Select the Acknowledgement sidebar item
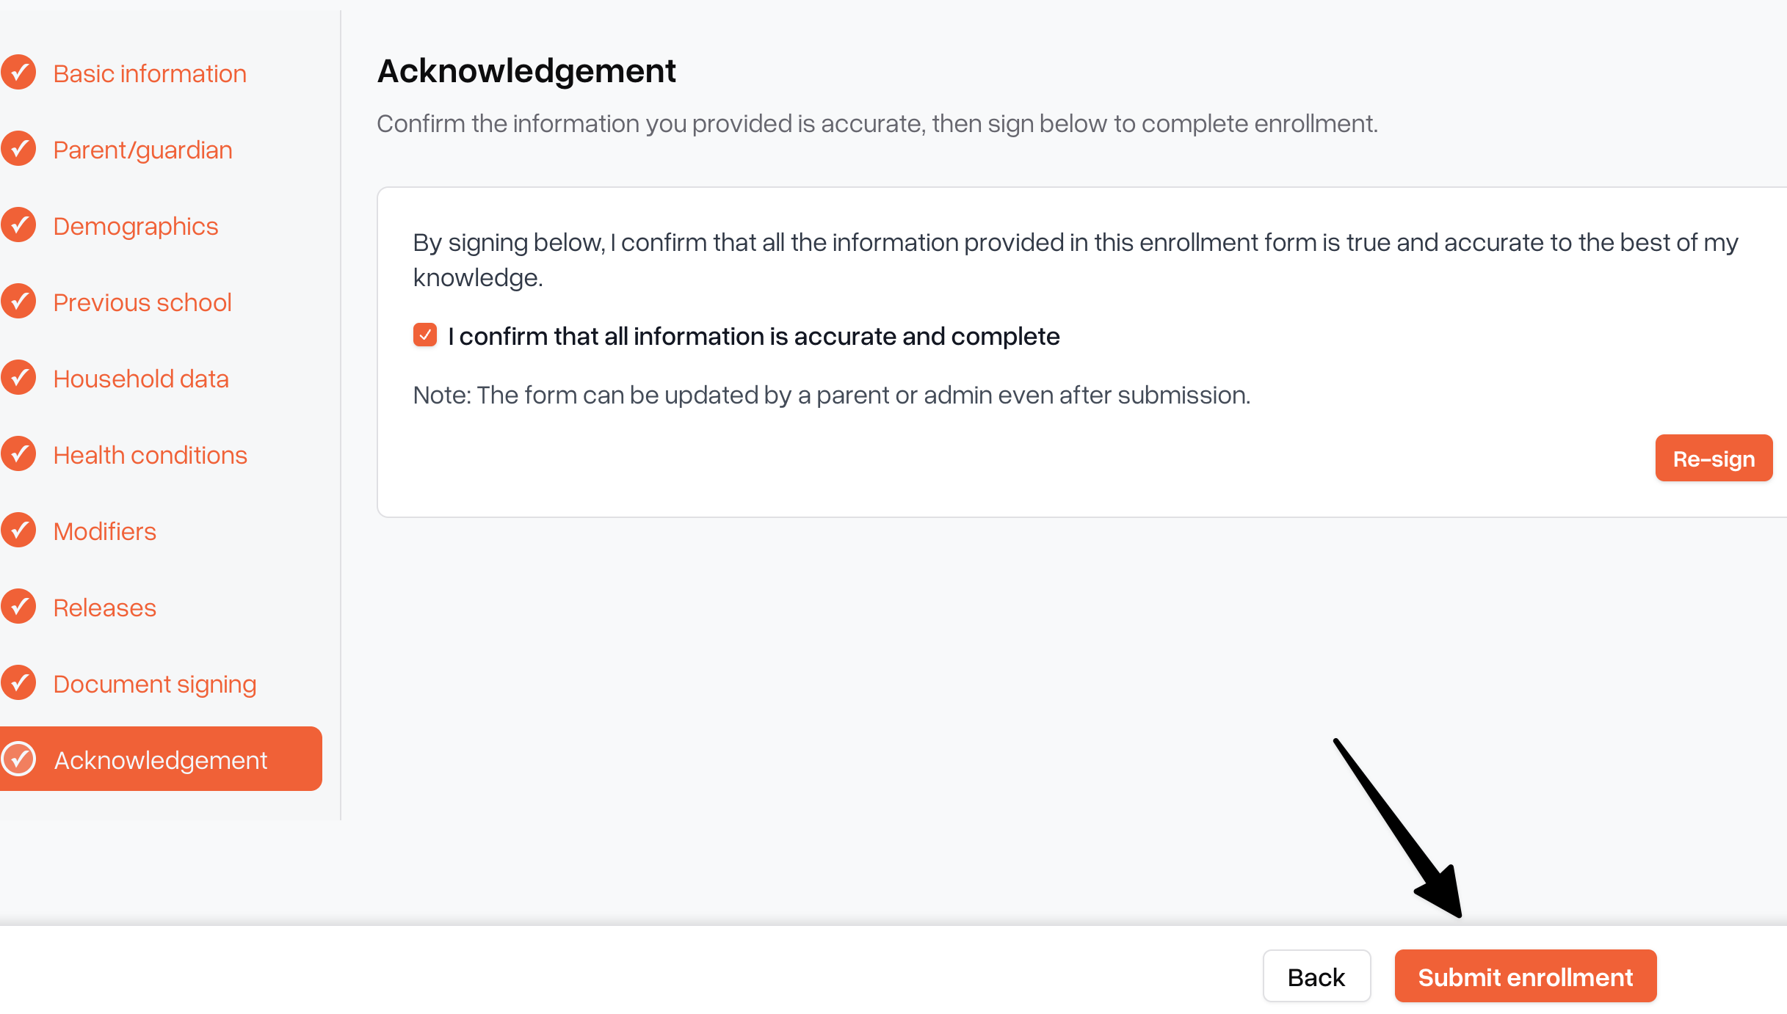 [x=161, y=759]
